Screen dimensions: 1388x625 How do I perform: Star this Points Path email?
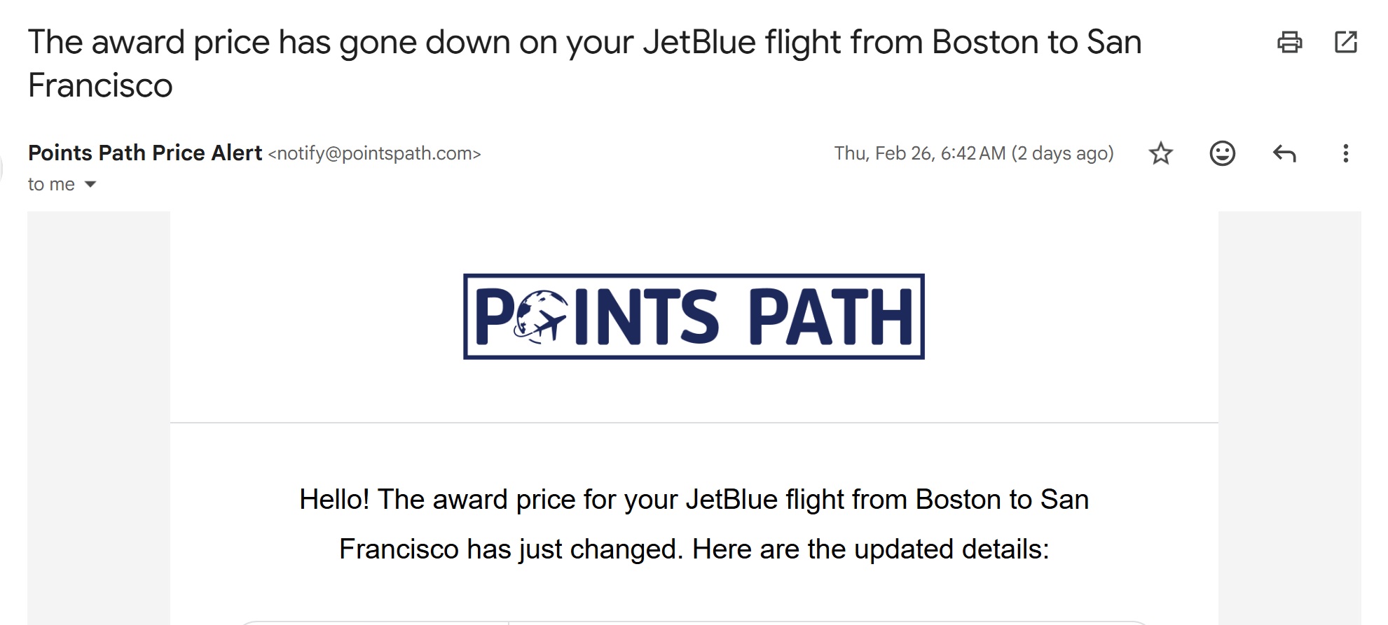pos(1161,153)
